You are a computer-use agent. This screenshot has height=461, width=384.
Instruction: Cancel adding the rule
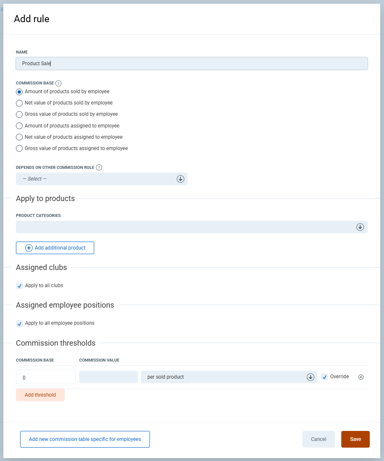(318, 439)
